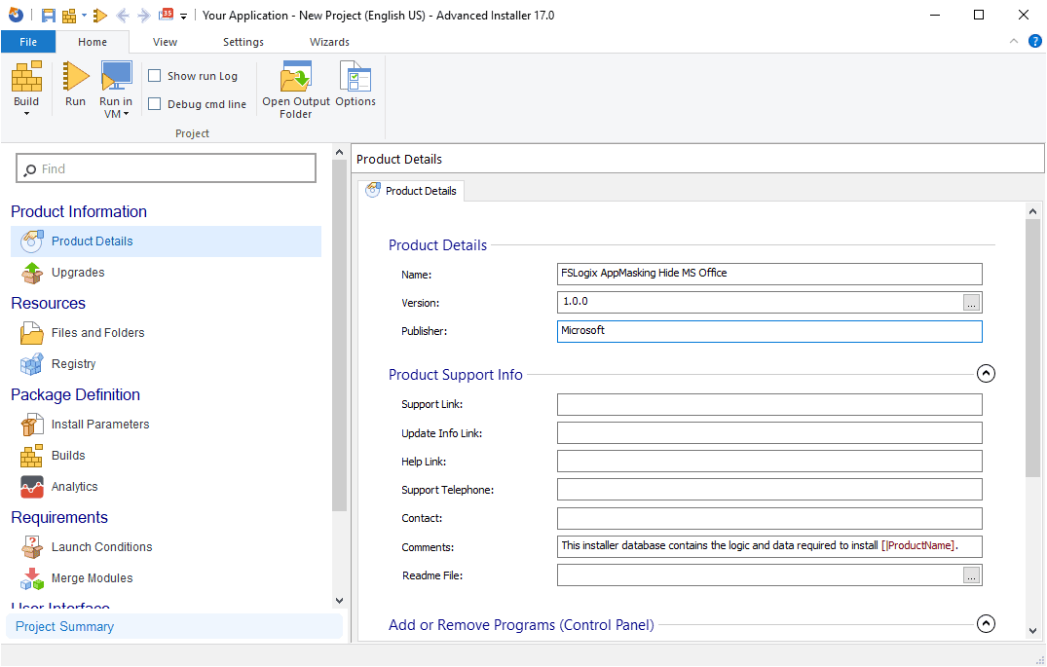The height and width of the screenshot is (667, 1047).
Task: Click the Readme File browse (...) button
Action: 972,574
